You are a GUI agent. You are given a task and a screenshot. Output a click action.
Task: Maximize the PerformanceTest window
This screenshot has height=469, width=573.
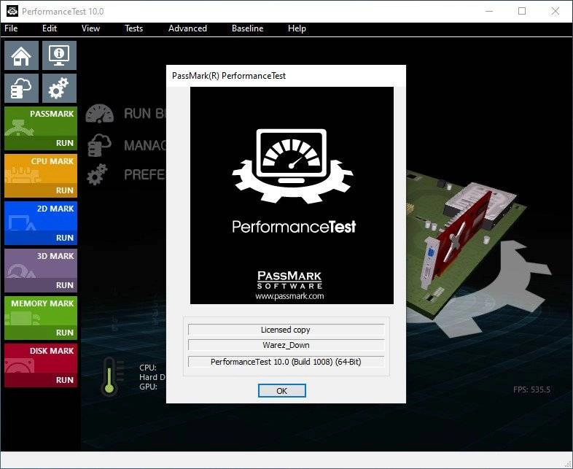[522, 12]
